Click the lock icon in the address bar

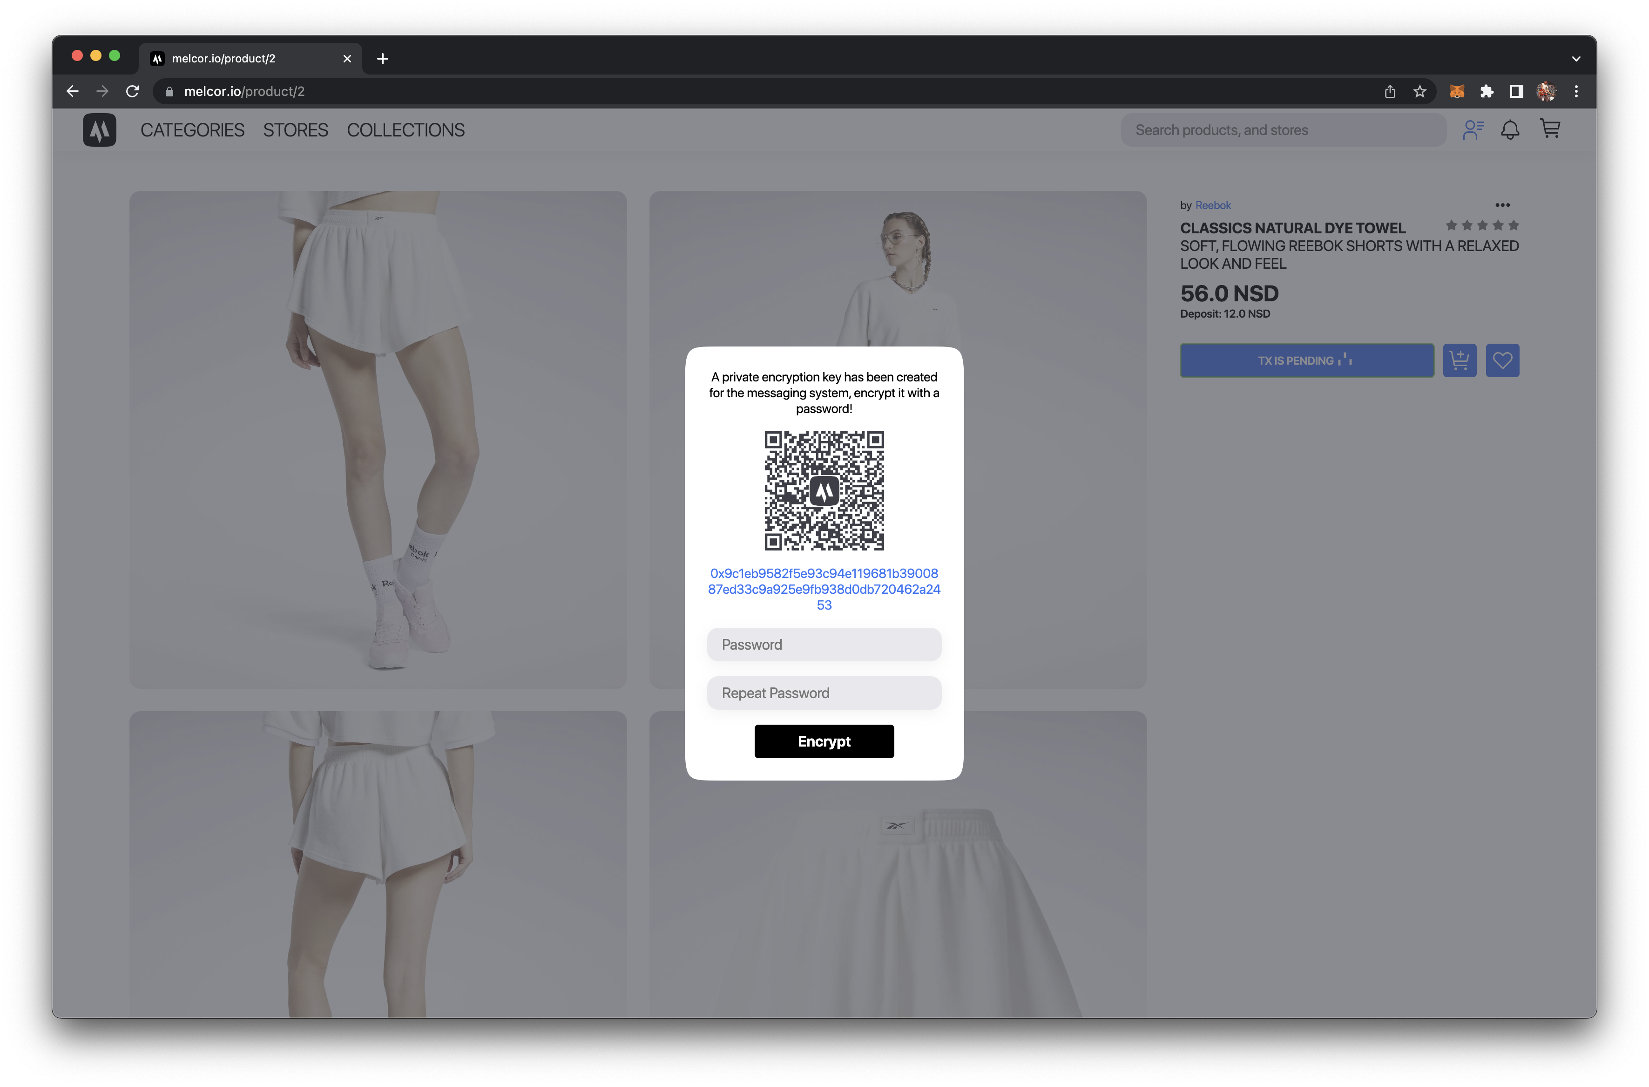point(170,91)
